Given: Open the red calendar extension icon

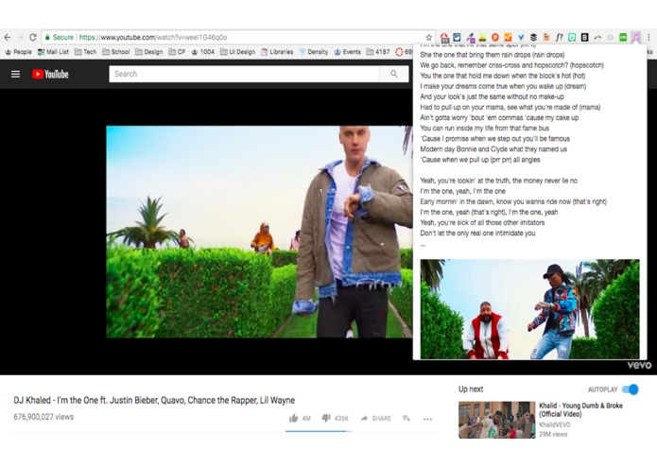Looking at the screenshot, I should click(444, 38).
